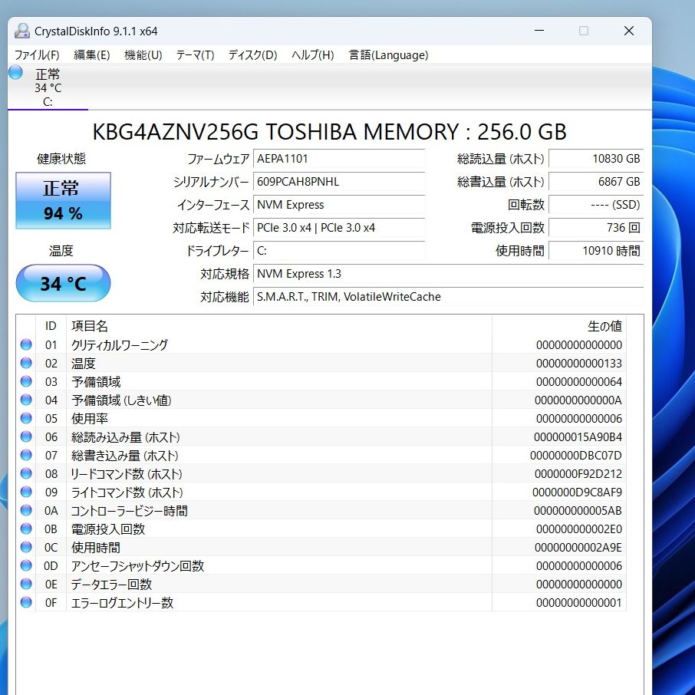
Task: Click the 34 °C temperature button
Action: [63, 283]
